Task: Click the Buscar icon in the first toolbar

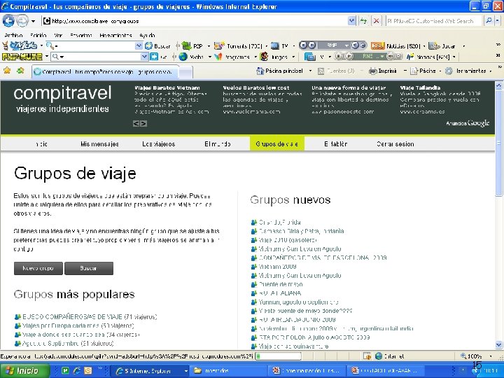Action: coord(148,46)
